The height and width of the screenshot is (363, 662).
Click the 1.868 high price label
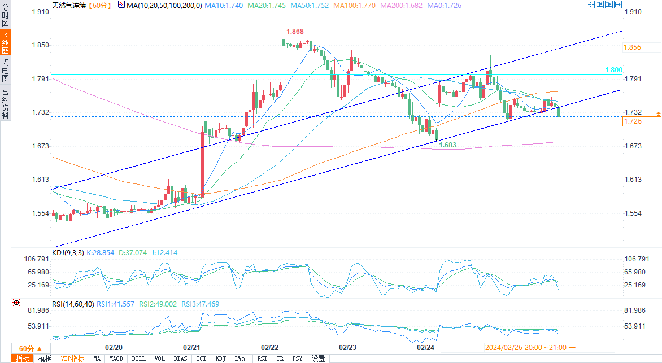pyautogui.click(x=295, y=32)
